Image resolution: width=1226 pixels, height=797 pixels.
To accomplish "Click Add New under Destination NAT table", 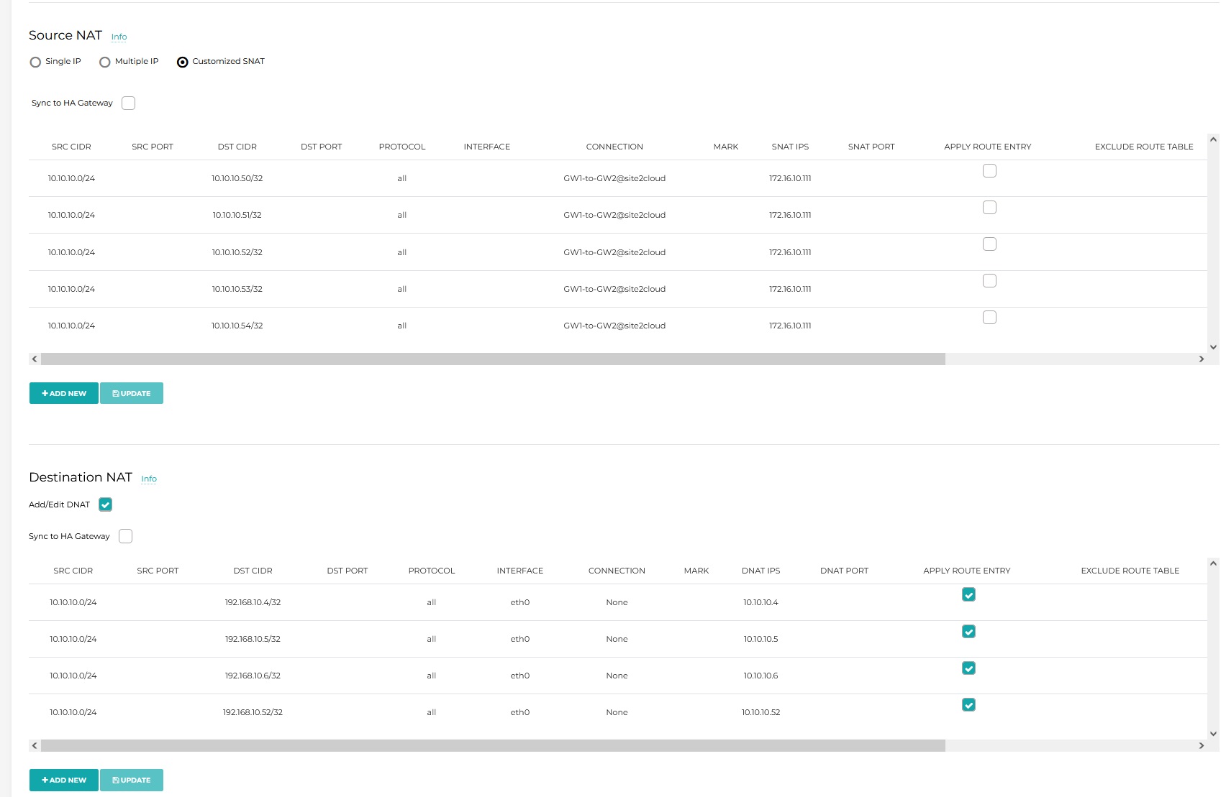I will click(64, 780).
